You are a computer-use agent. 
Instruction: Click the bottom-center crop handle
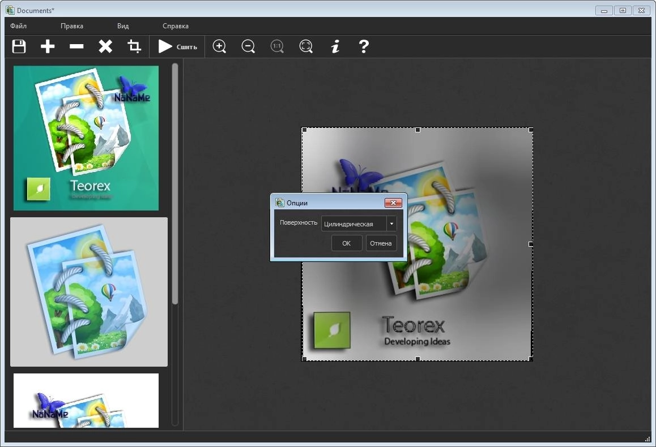[418, 359]
